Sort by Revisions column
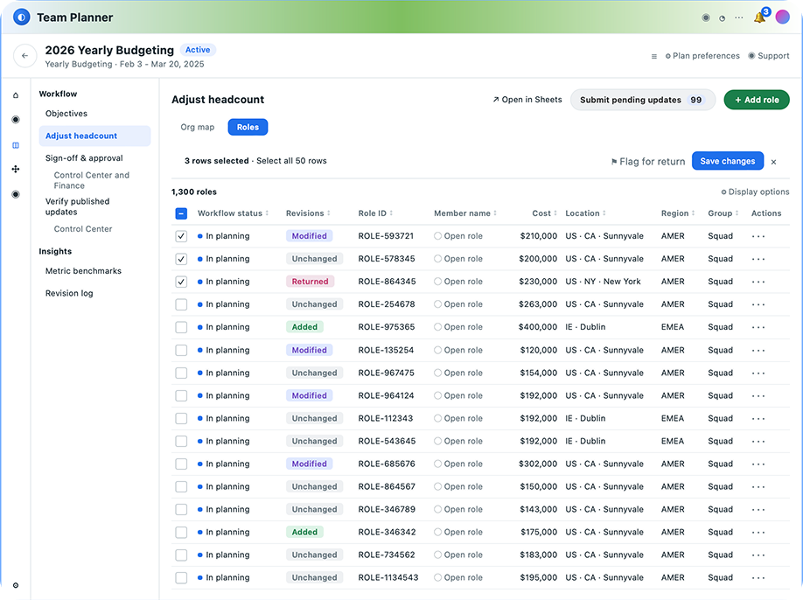 point(308,213)
